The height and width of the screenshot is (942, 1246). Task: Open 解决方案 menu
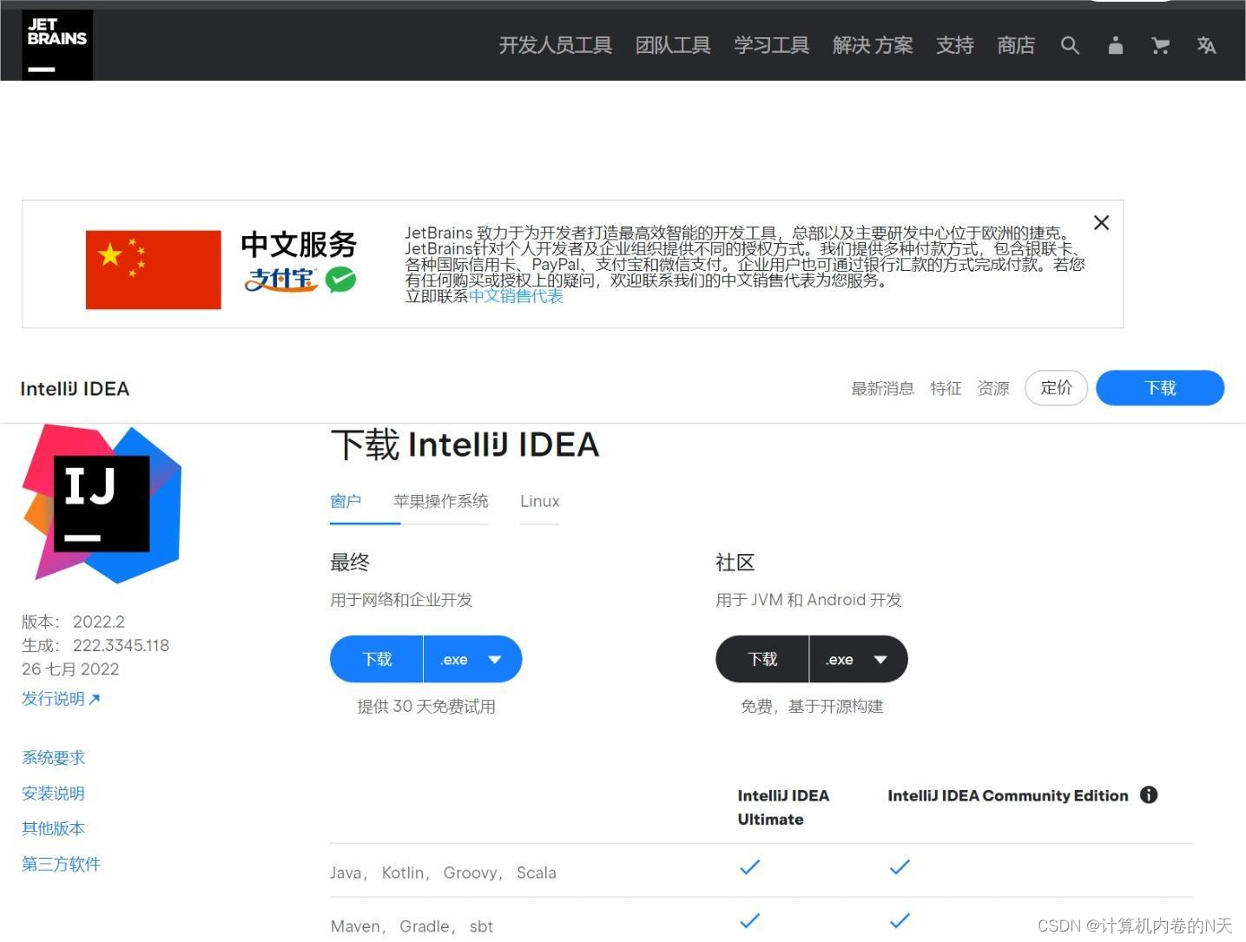click(x=873, y=45)
